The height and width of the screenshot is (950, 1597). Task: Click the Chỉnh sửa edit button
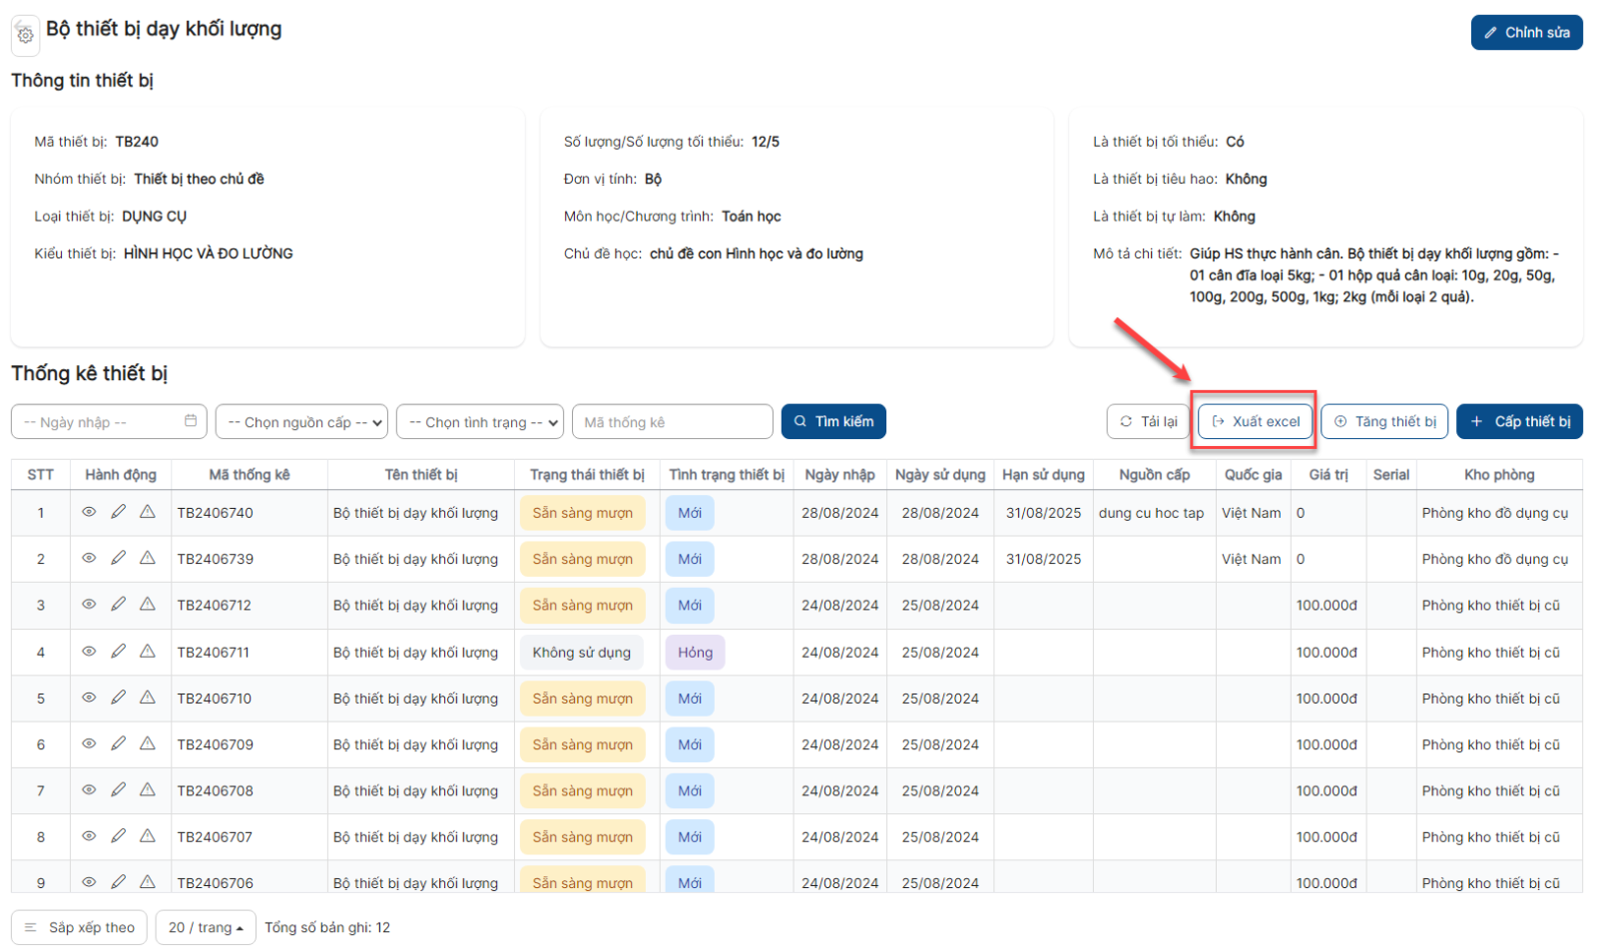pyautogui.click(x=1526, y=32)
